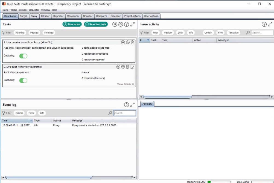Toggle the Low severity issue filter
The width and height of the screenshot is (274, 183).
180,33
